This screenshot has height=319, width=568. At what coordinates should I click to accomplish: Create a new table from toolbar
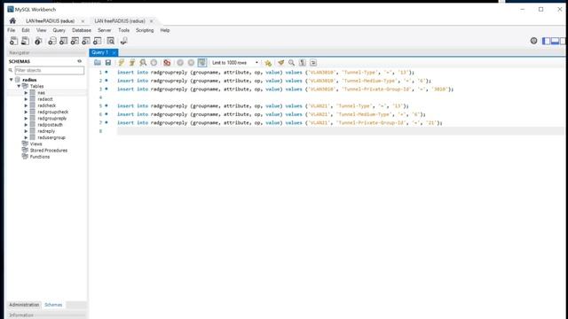click(x=63, y=41)
